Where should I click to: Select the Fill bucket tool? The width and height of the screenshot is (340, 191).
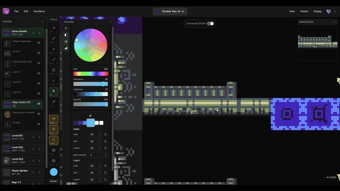tap(54, 92)
